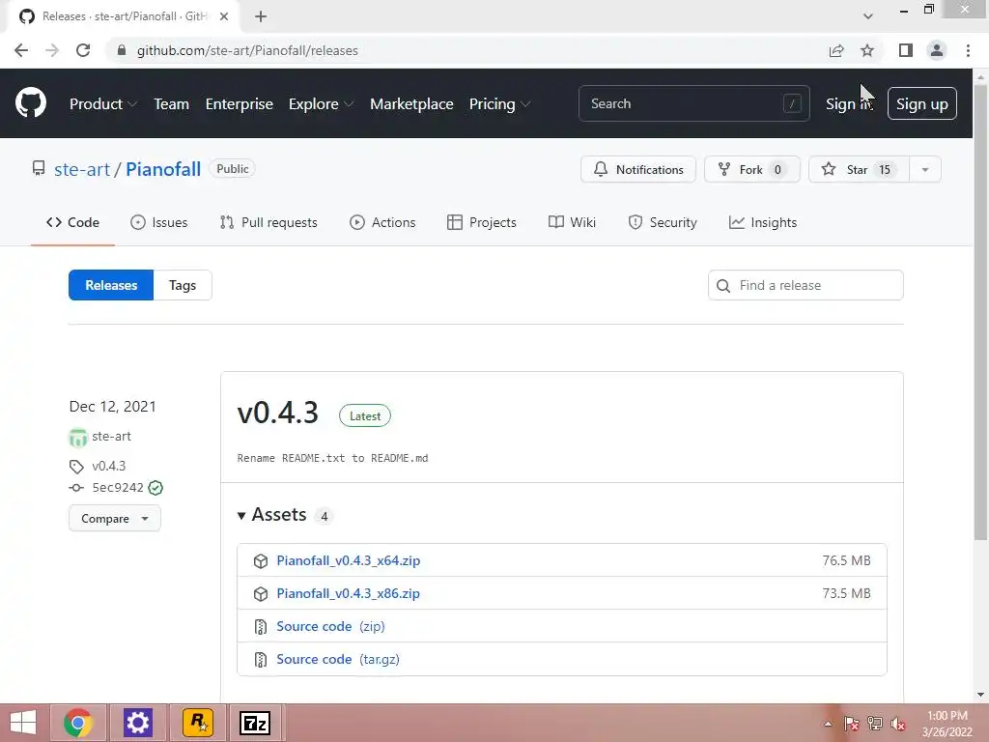989x742 pixels.
Task: Open the Compare dropdown
Action: pyautogui.click(x=115, y=519)
